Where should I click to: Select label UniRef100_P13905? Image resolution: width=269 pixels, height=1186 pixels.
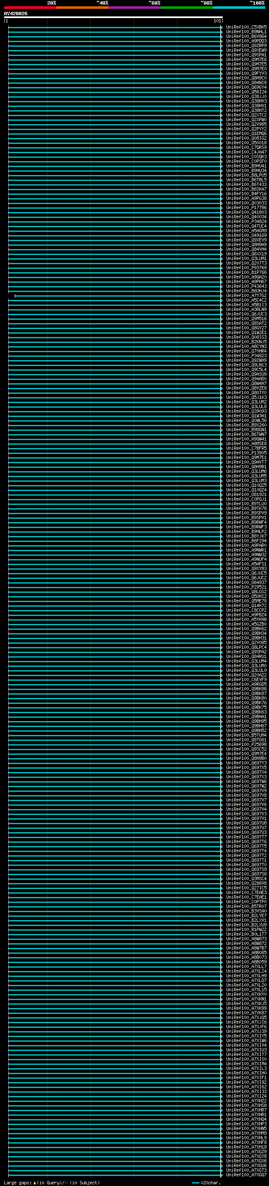coord(246,453)
